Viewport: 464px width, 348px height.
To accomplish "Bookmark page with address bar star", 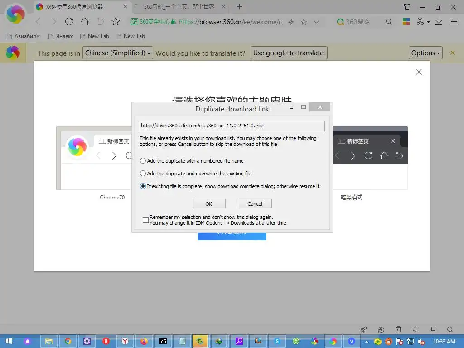I will 304,22.
